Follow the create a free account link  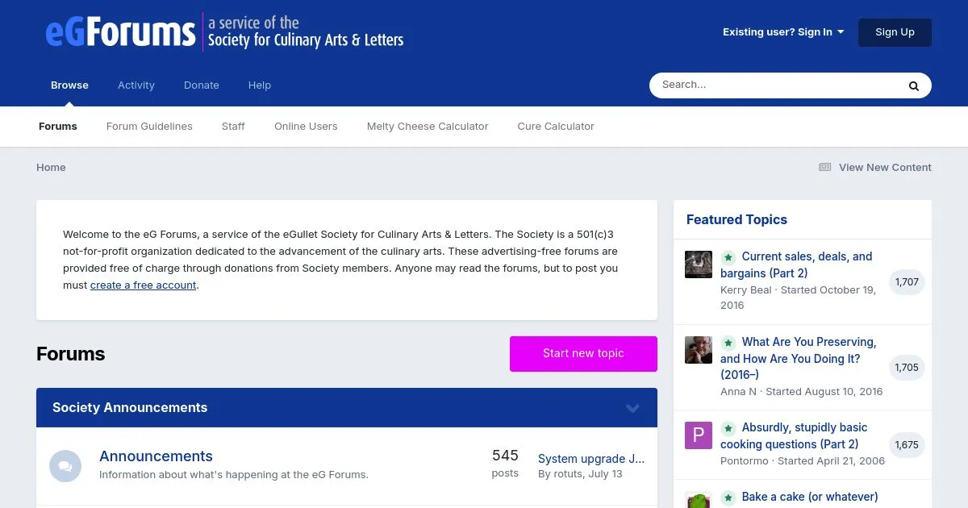click(144, 285)
